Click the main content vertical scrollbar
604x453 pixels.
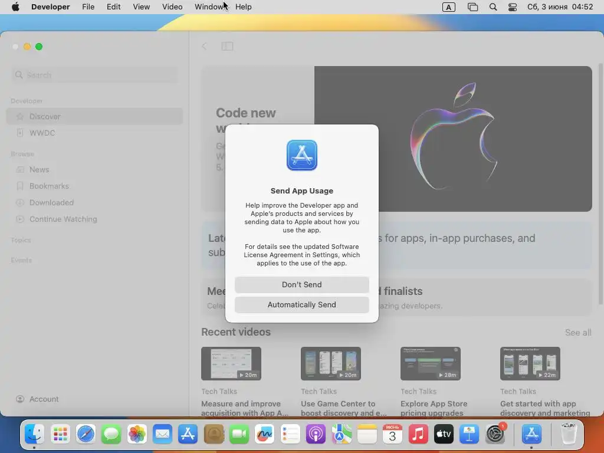click(x=601, y=183)
